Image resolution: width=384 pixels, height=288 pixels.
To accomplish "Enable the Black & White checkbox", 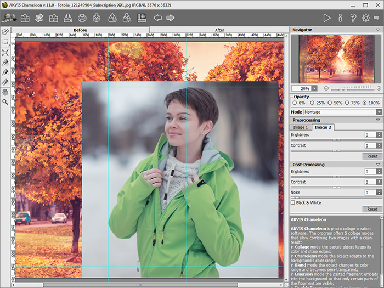I will point(292,202).
